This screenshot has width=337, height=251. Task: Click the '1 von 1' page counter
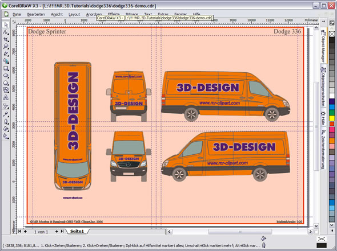(x=41, y=232)
